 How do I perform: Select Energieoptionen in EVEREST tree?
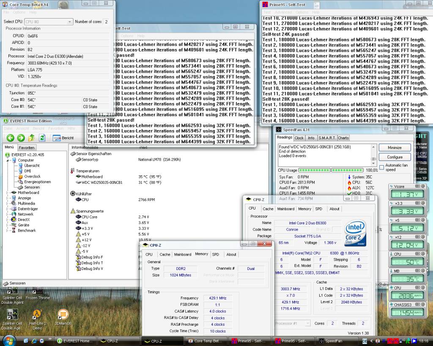pyautogui.click(x=38, y=182)
